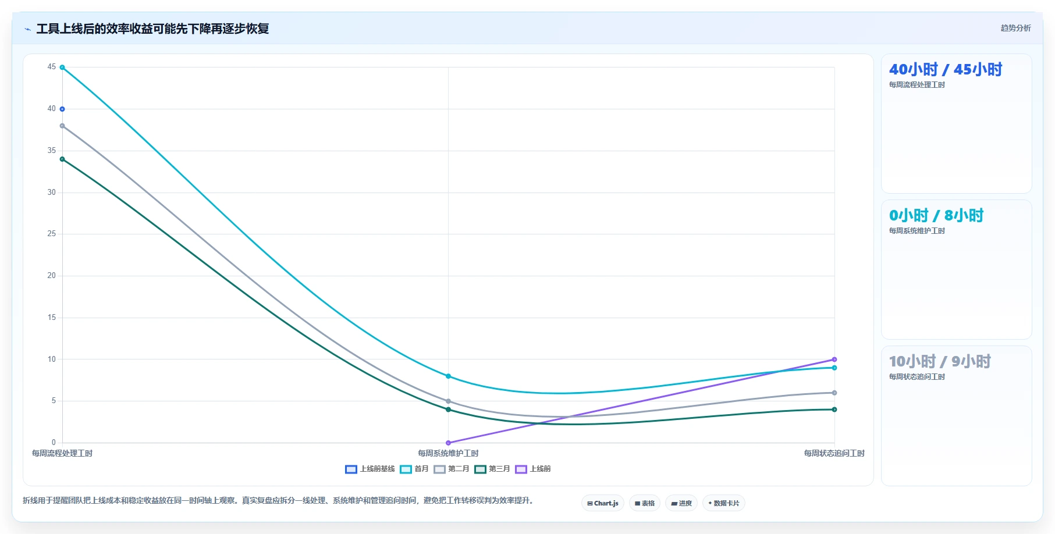Click the 上线前基线 legend label text
1055x534 pixels.
[x=377, y=469]
